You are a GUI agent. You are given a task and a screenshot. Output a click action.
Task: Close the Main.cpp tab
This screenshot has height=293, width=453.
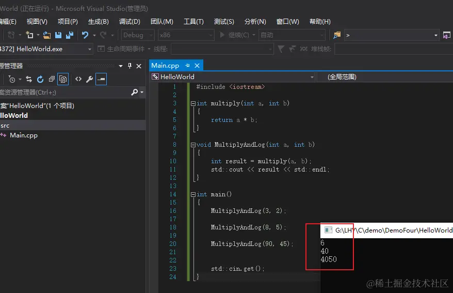pos(197,66)
